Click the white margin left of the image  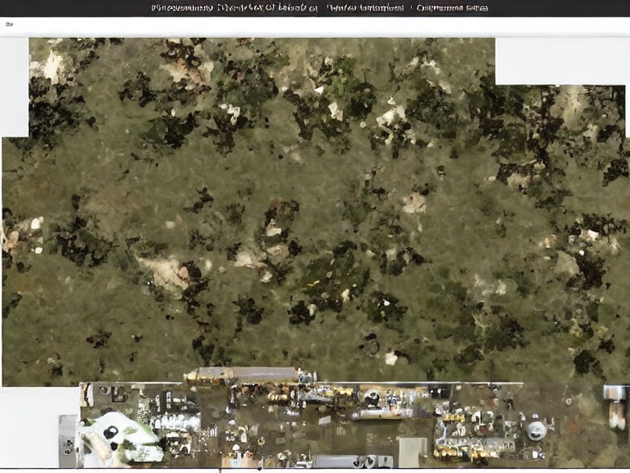[x=14, y=88]
